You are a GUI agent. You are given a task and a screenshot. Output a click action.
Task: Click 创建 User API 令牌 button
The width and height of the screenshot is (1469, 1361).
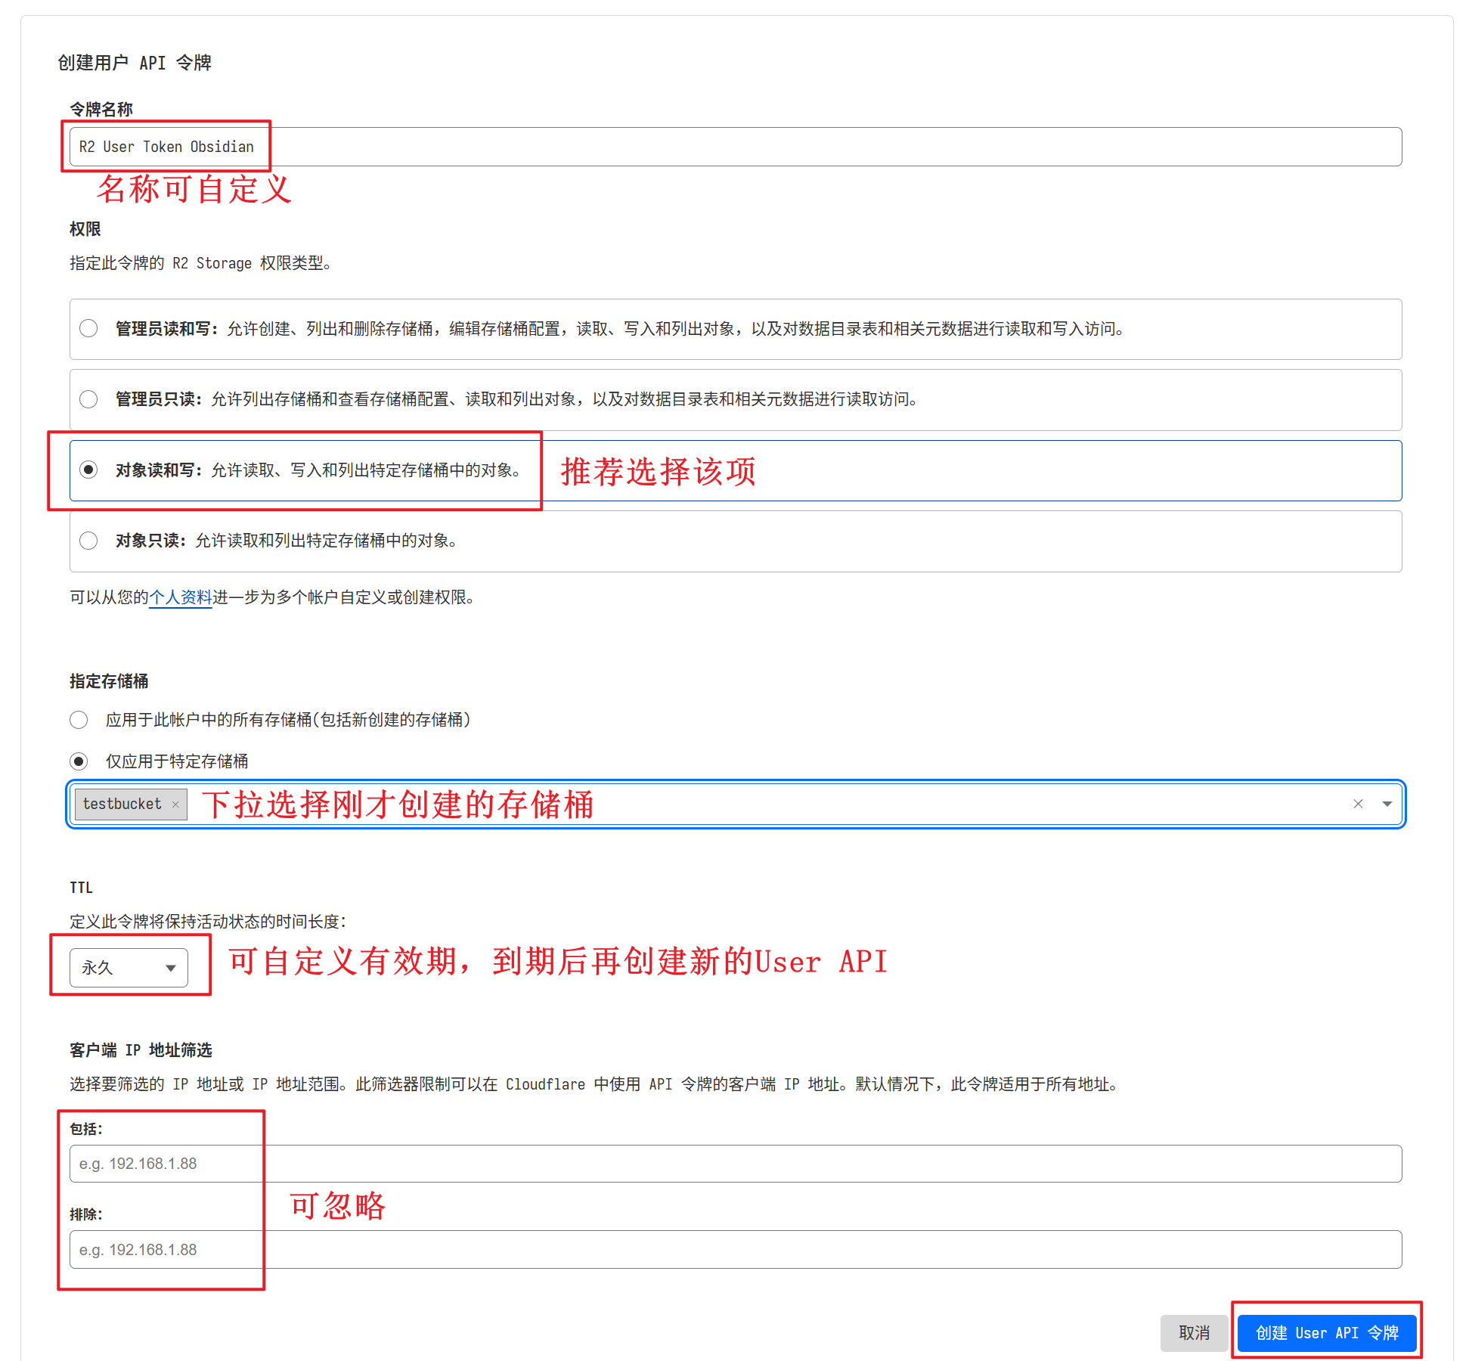tap(1326, 1333)
